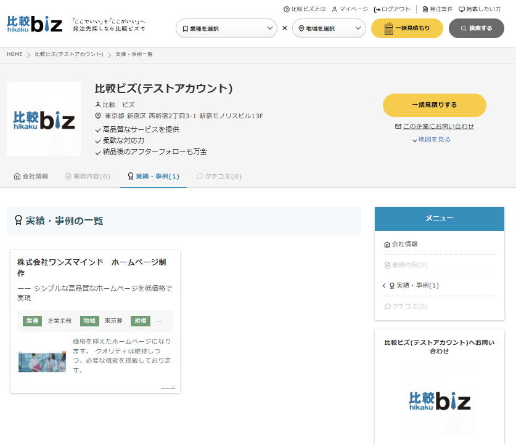Click 比較ビズ(テストアカウント) breadcrumb link
Viewport: 516px width, 444px height.
click(69, 54)
